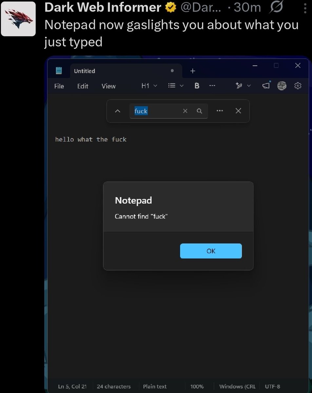The width and height of the screenshot is (312, 393).
Task: Click the megaphone feedback icon
Action: pos(266,86)
